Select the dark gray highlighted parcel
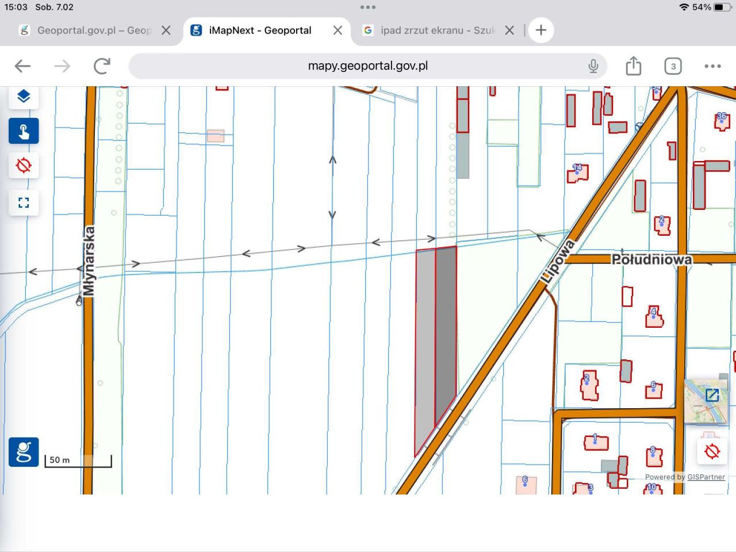736x552 pixels. coord(446,328)
